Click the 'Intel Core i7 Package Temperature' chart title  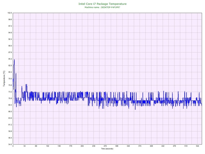click(x=102, y=4)
